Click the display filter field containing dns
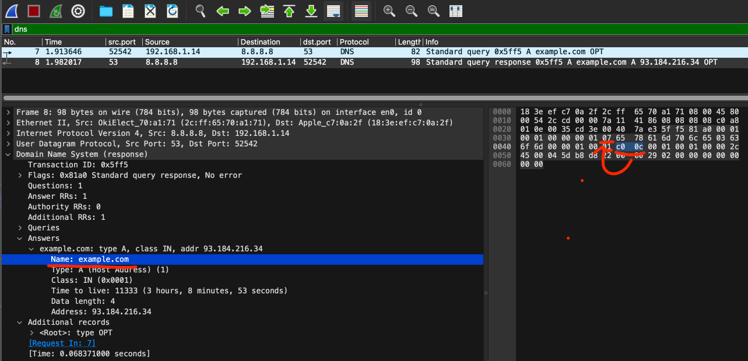This screenshot has height=361, width=748. point(379,29)
